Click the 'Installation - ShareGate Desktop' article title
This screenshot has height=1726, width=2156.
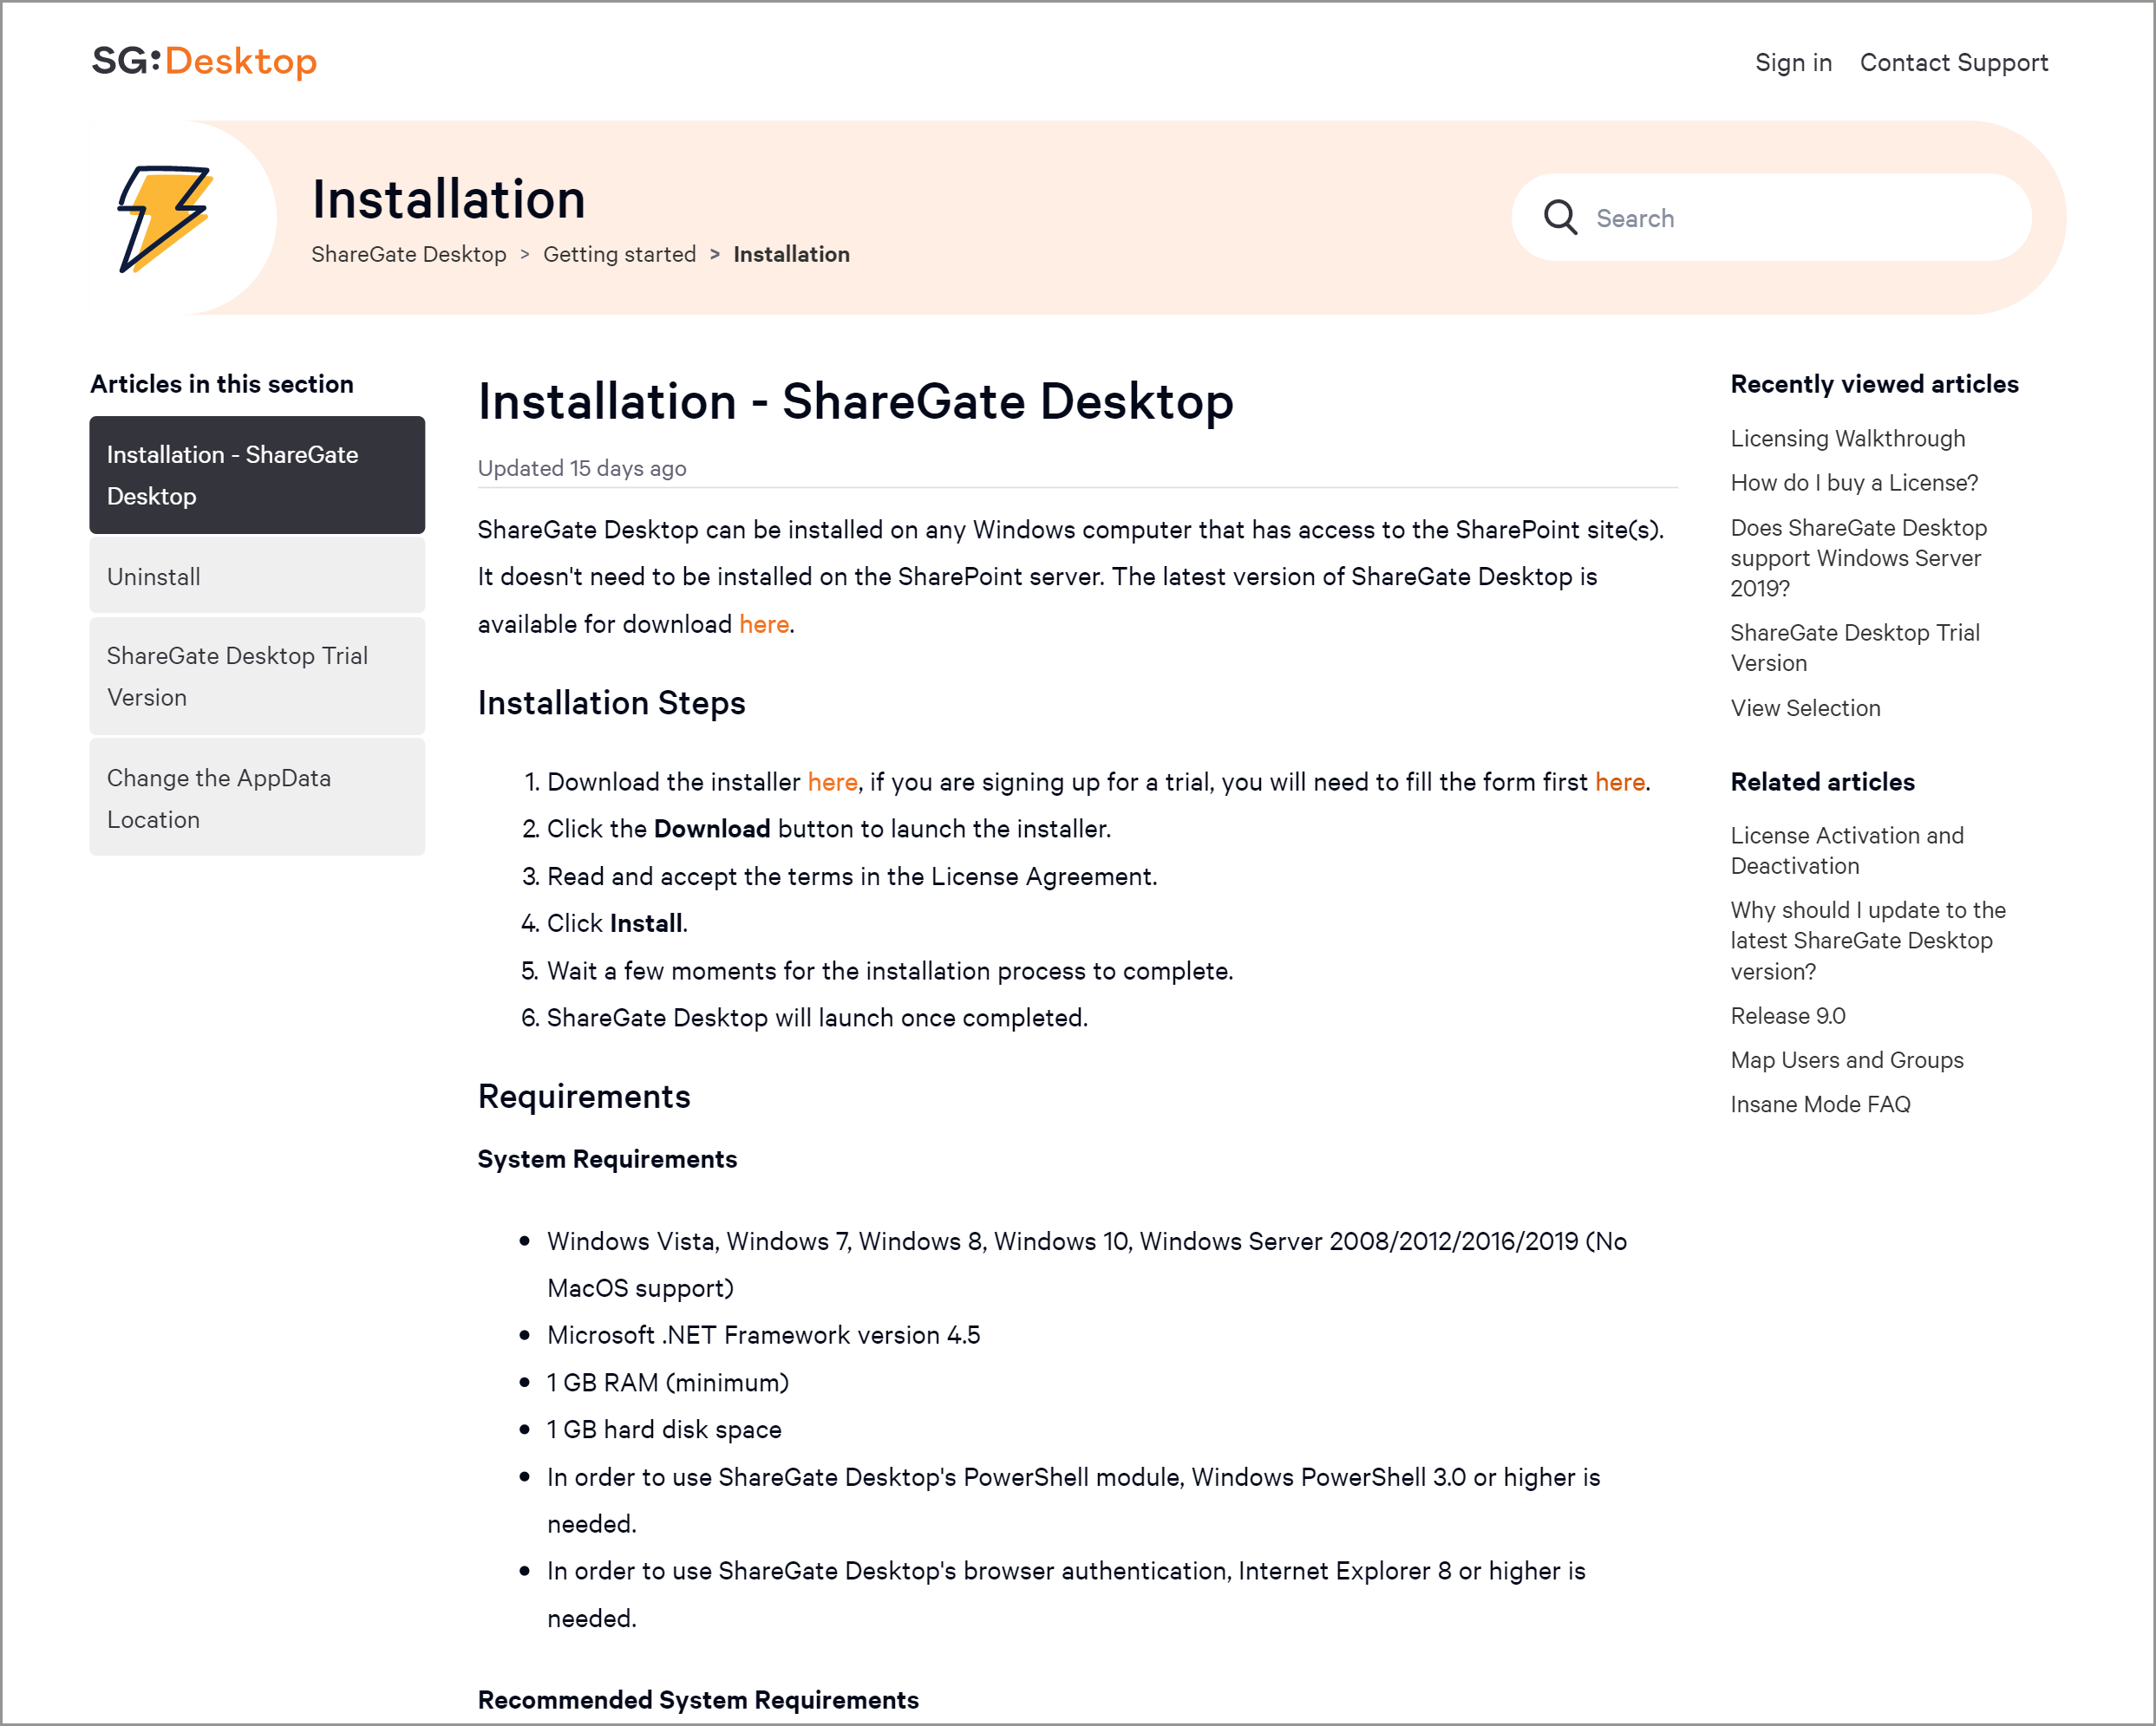click(855, 401)
